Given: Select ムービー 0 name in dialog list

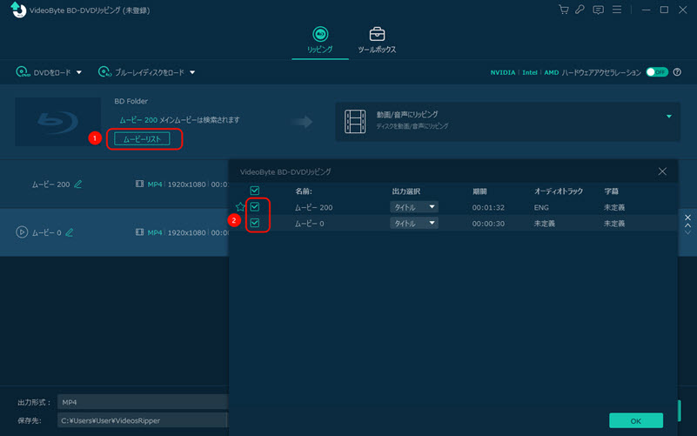Looking at the screenshot, I should click(x=310, y=224).
